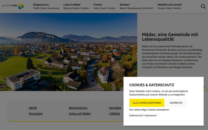This screenshot has width=208, height=130.
Task: Go to the Kontakte quick link
Action: tap(115, 108)
